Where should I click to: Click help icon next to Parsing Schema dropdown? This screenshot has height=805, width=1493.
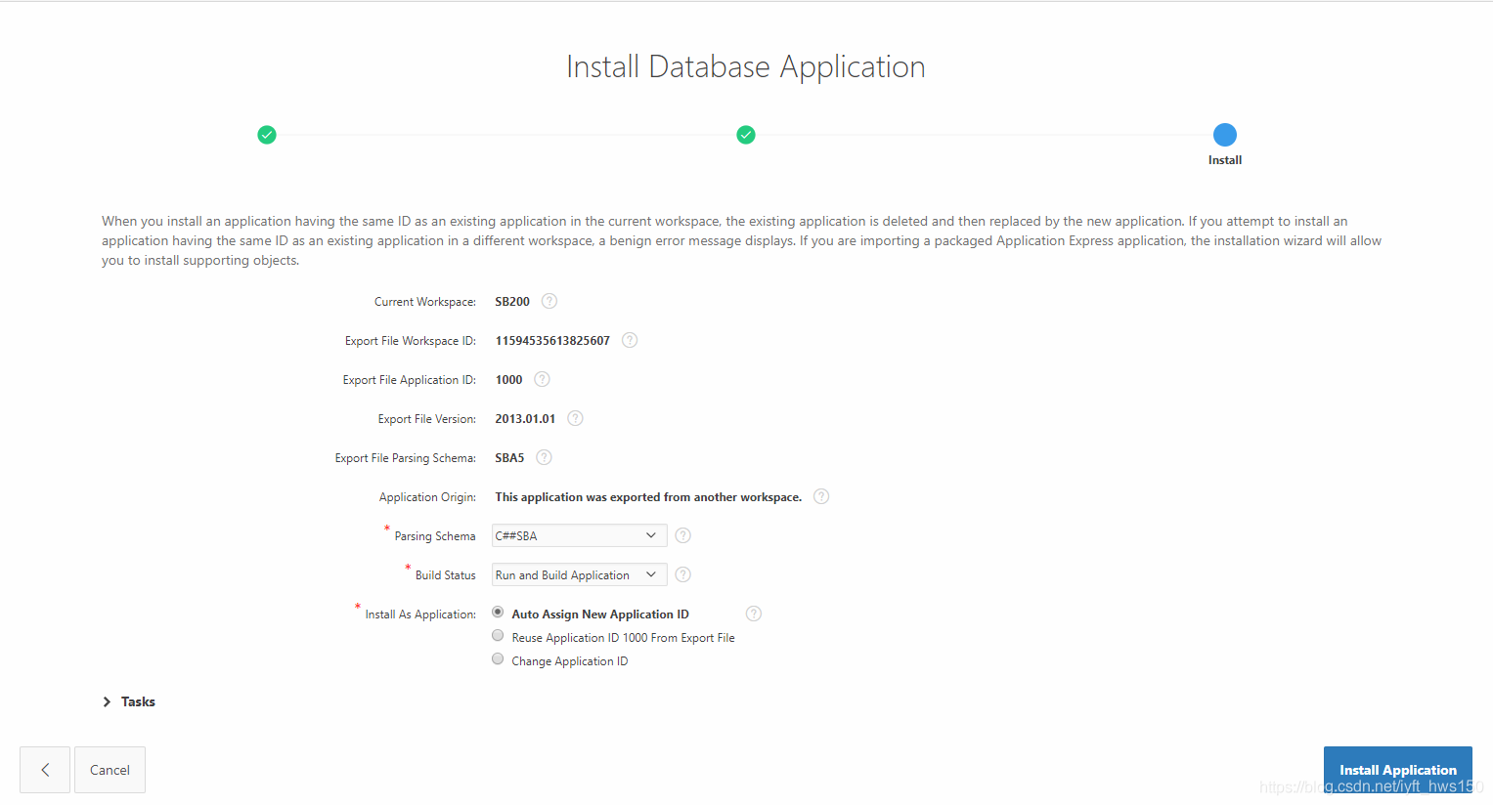tap(683, 535)
